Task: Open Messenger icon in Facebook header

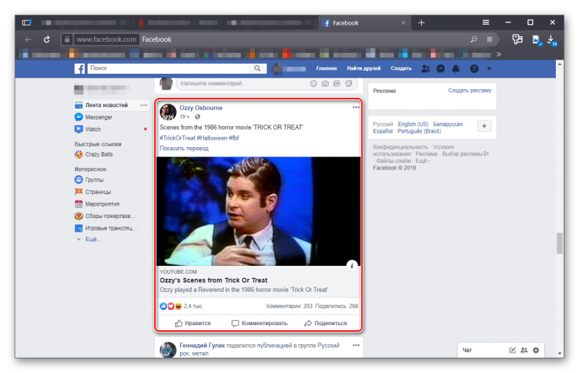Action: (x=441, y=69)
